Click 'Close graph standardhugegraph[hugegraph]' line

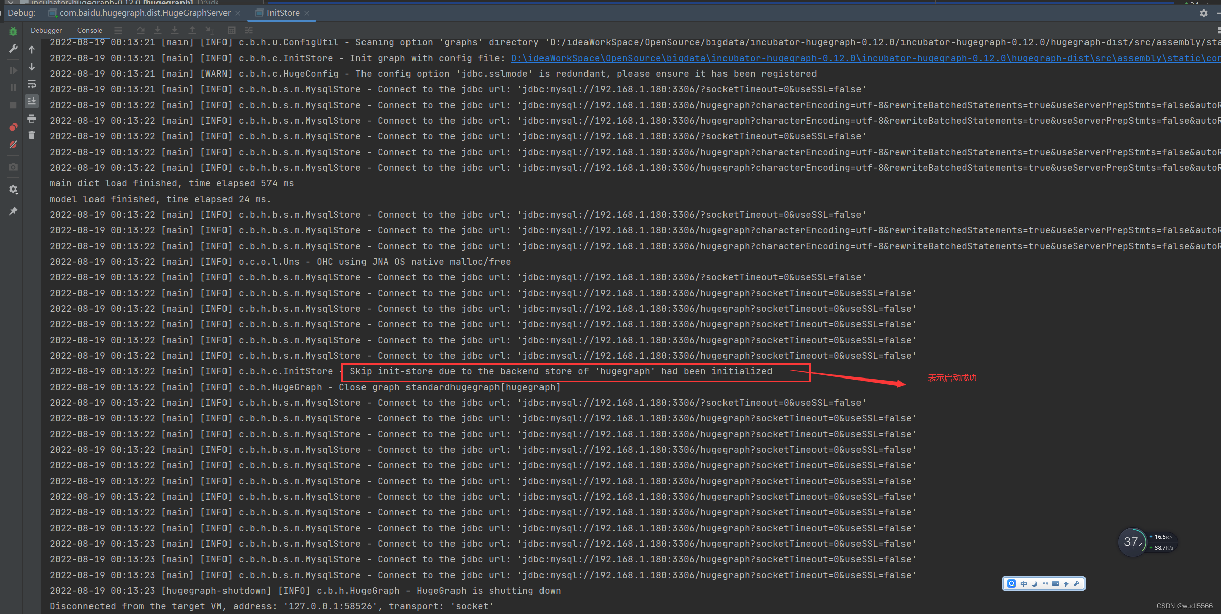tap(305, 387)
